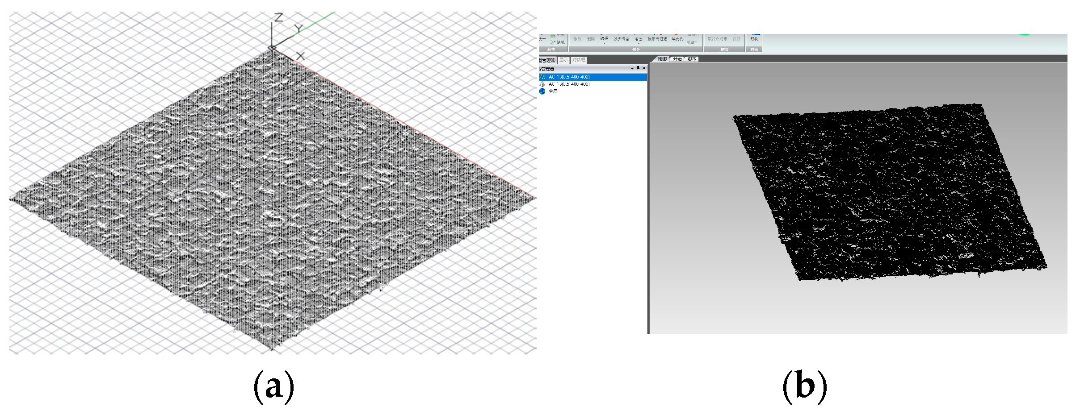The image size is (1080, 419).
Task: Open the 开始 view tab
Action: pyautogui.click(x=677, y=59)
